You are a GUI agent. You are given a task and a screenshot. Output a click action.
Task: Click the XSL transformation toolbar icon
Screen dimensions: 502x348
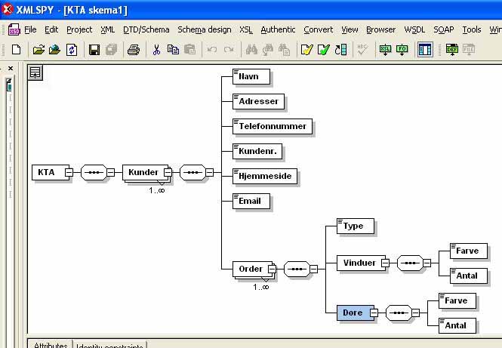click(385, 50)
